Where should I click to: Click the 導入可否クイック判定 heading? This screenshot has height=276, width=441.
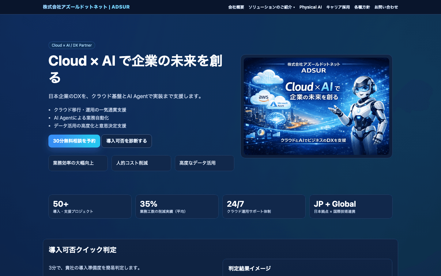pos(83,250)
